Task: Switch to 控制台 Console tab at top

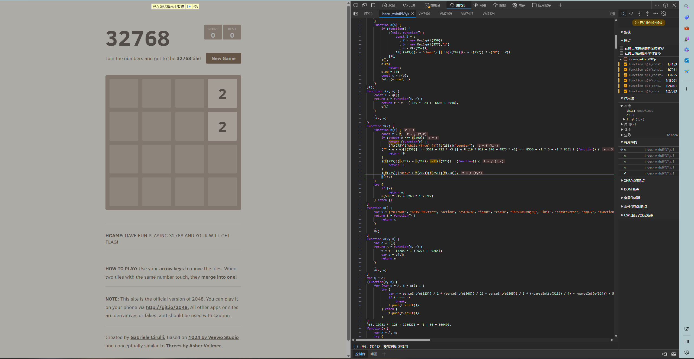Action: [x=432, y=5]
